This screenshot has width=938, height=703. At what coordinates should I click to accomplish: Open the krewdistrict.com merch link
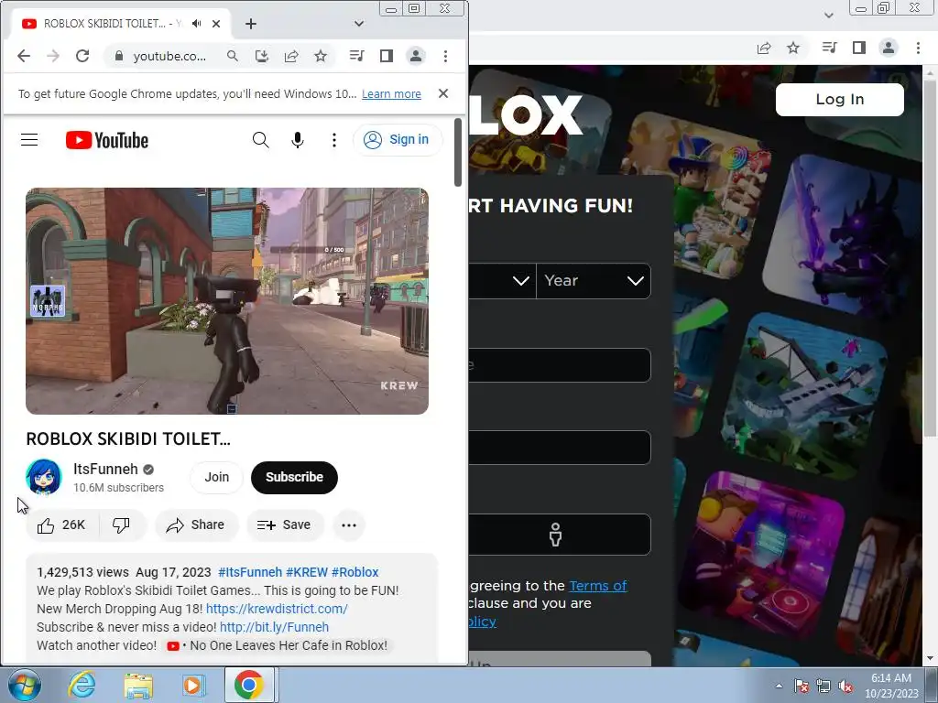pos(277,609)
